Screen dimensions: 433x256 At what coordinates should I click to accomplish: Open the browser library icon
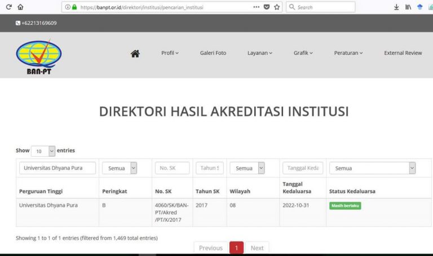click(408, 7)
